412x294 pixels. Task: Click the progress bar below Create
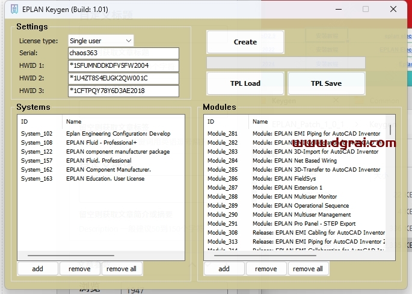(286, 63)
